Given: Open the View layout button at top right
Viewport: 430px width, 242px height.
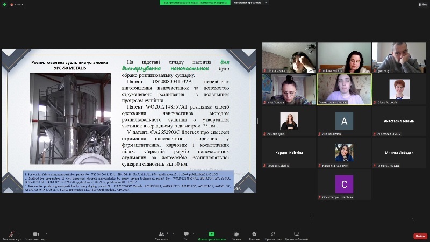Looking at the screenshot, I should tap(423, 5).
